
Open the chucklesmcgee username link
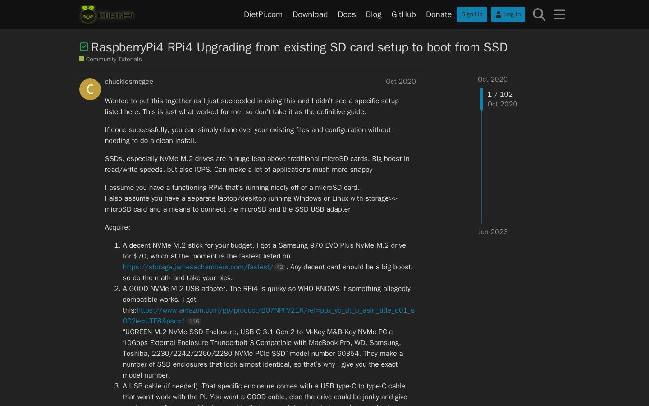(129, 82)
